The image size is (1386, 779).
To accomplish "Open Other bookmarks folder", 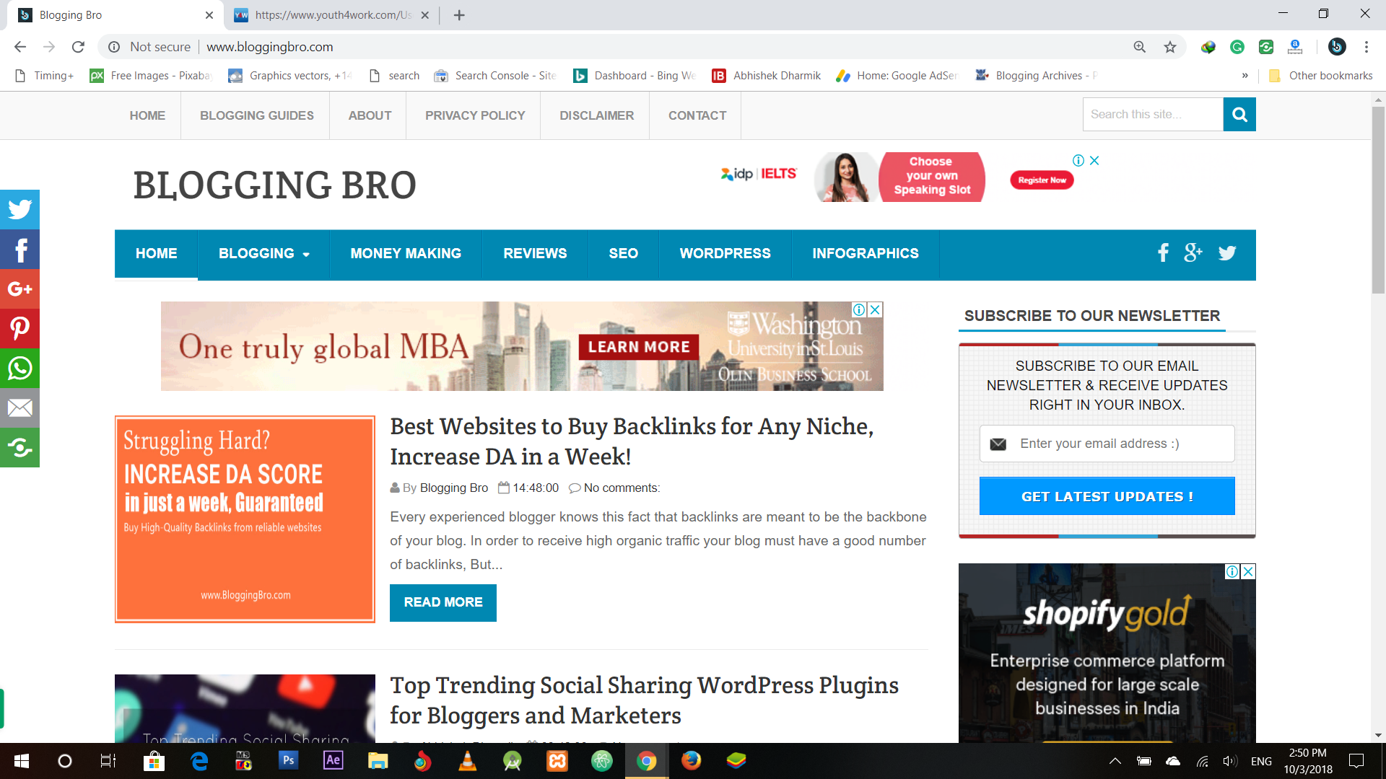I will 1321,76.
